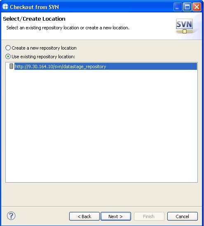Click the 'Select an existing repository location' description
This screenshot has width=204, height=226.
[x=68, y=28]
